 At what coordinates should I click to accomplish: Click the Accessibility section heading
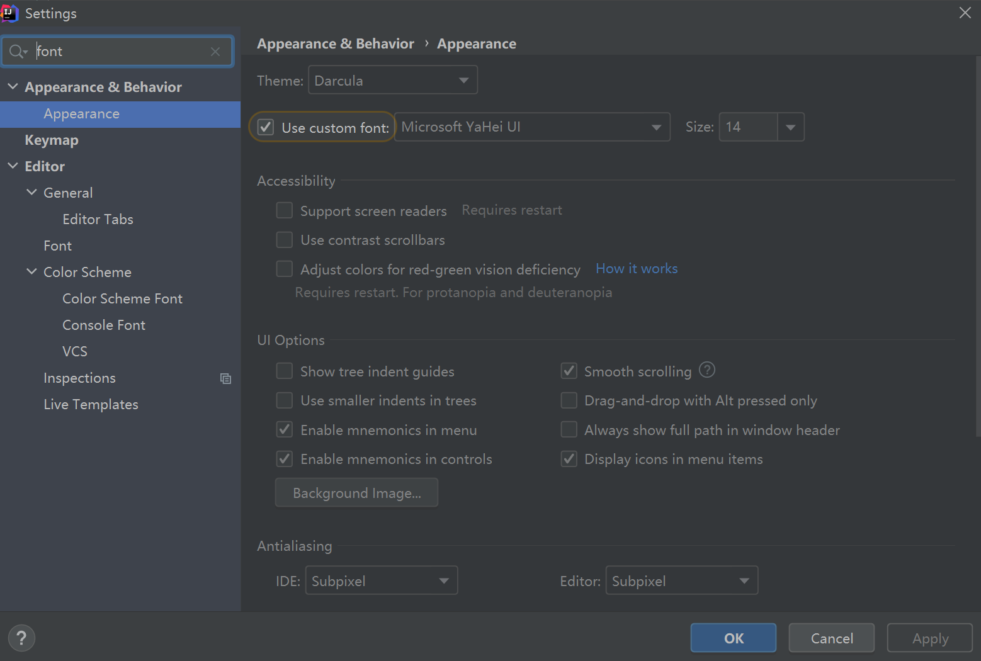296,181
